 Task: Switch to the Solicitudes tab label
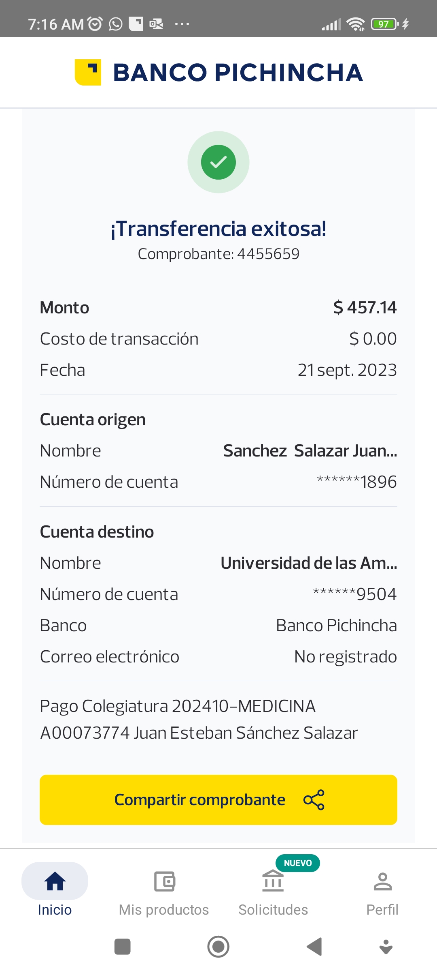click(x=273, y=910)
